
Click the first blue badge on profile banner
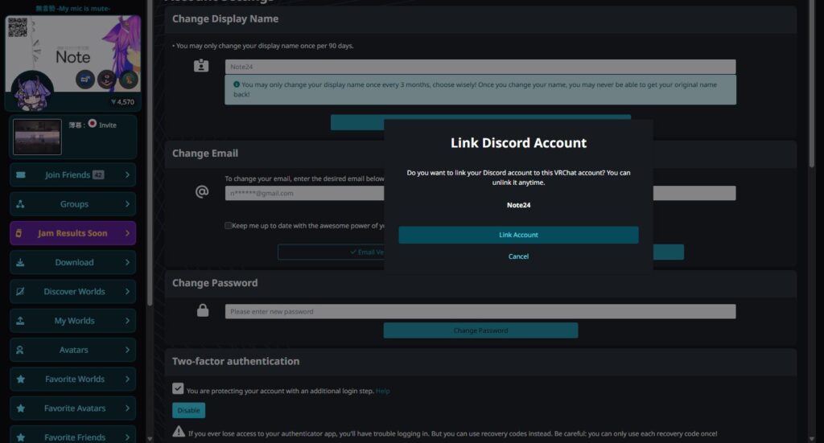(x=86, y=79)
